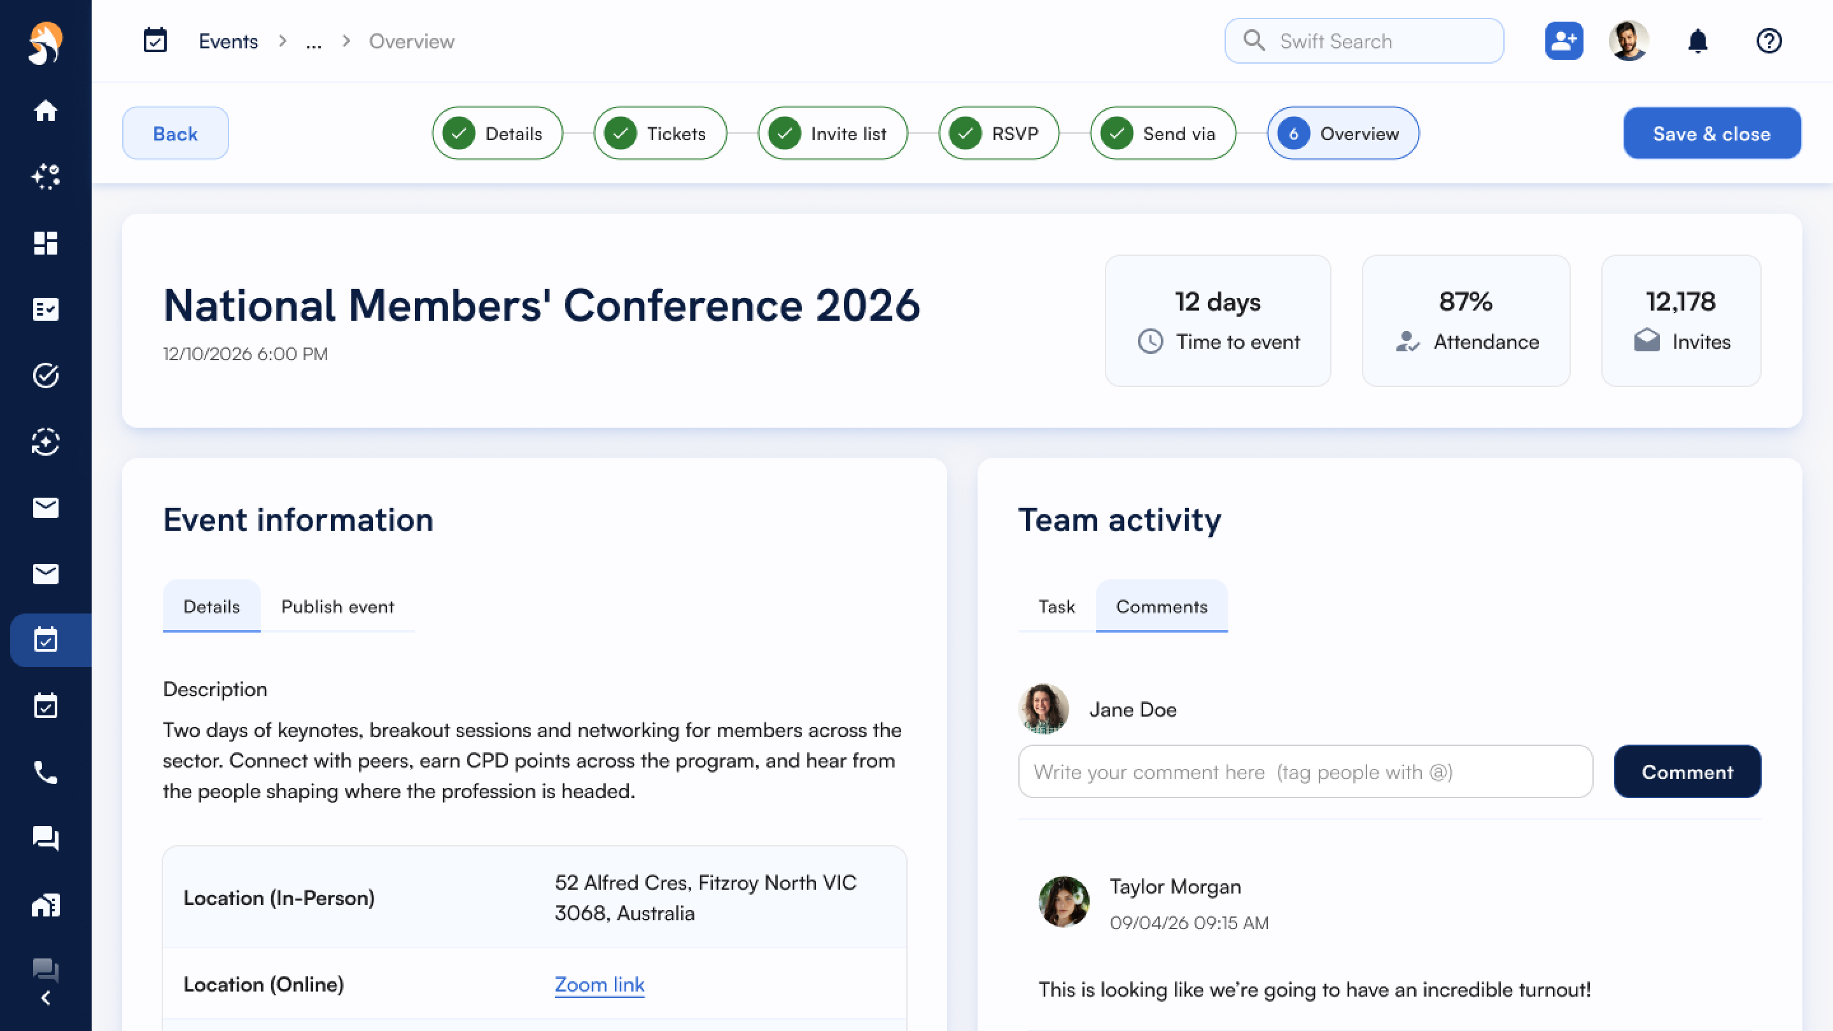Select the Details tab under Event information
The height and width of the screenshot is (1031, 1833).
[211, 607]
